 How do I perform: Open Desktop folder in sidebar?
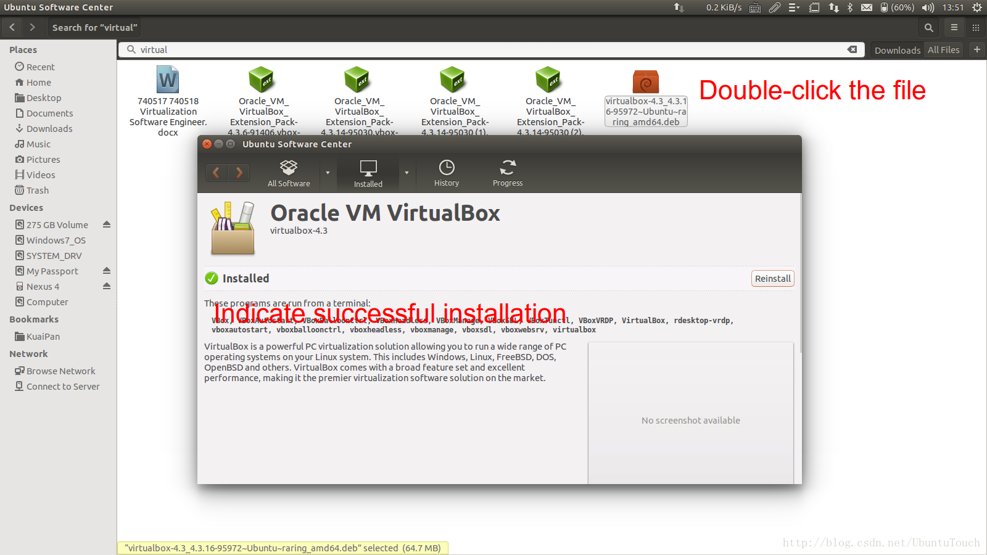(x=44, y=97)
